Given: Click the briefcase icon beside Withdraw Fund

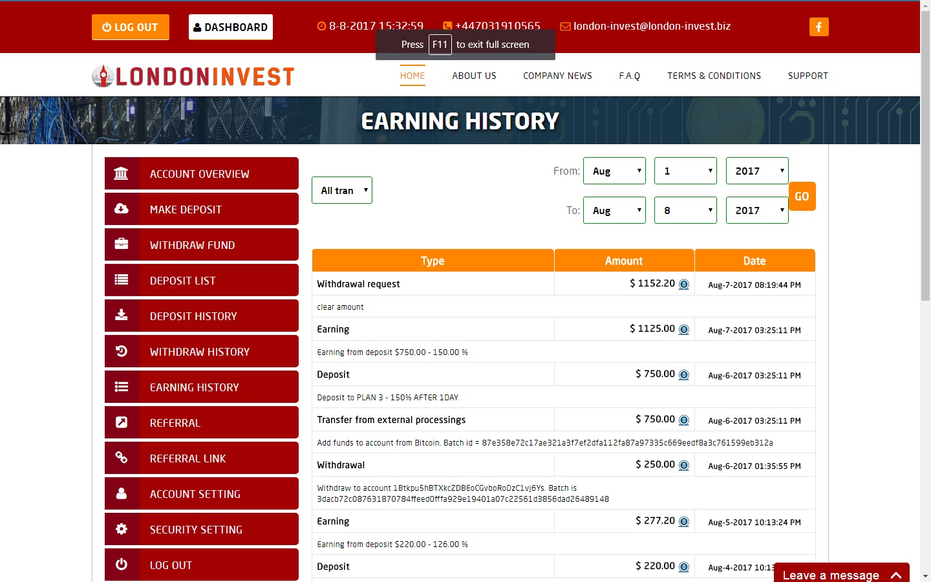Looking at the screenshot, I should point(121,244).
